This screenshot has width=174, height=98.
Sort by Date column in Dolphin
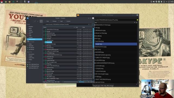[x=87, y=27]
